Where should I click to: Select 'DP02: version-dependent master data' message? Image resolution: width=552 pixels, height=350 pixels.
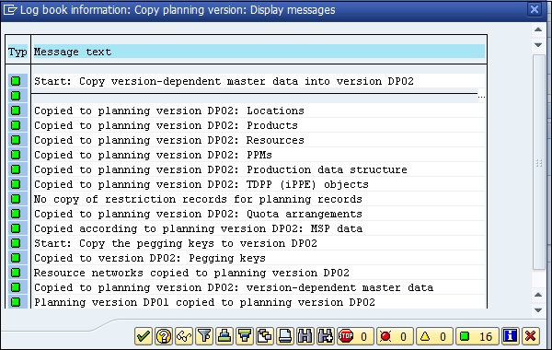tap(234, 287)
